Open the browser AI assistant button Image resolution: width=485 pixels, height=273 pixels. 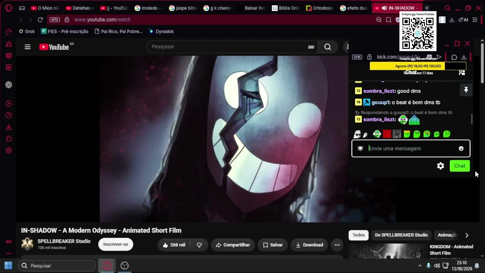463,20
